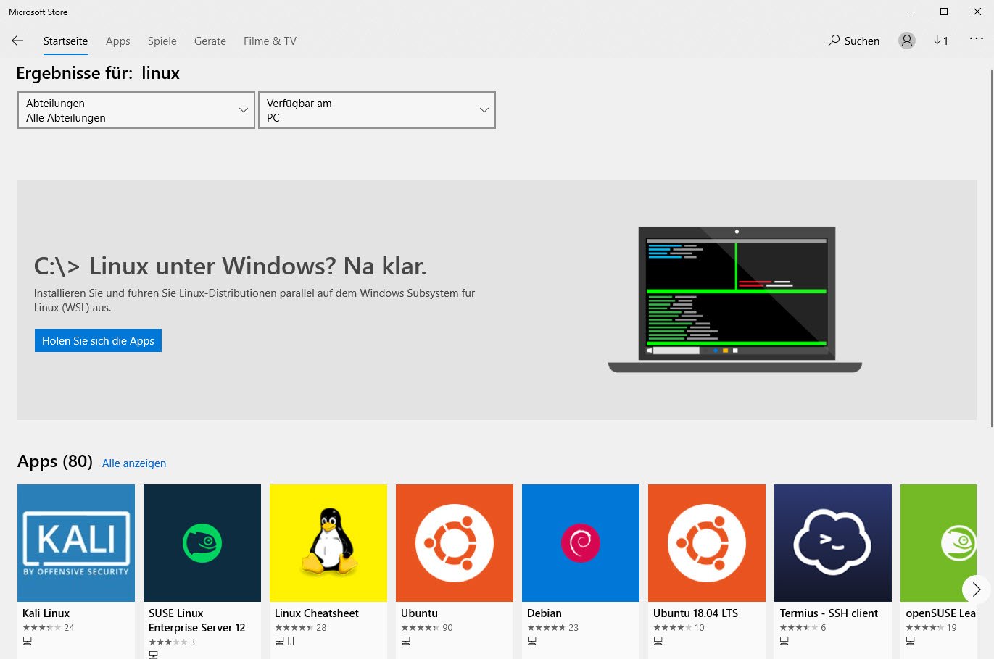Open the Ubuntu app icon
The image size is (994, 659).
455,543
